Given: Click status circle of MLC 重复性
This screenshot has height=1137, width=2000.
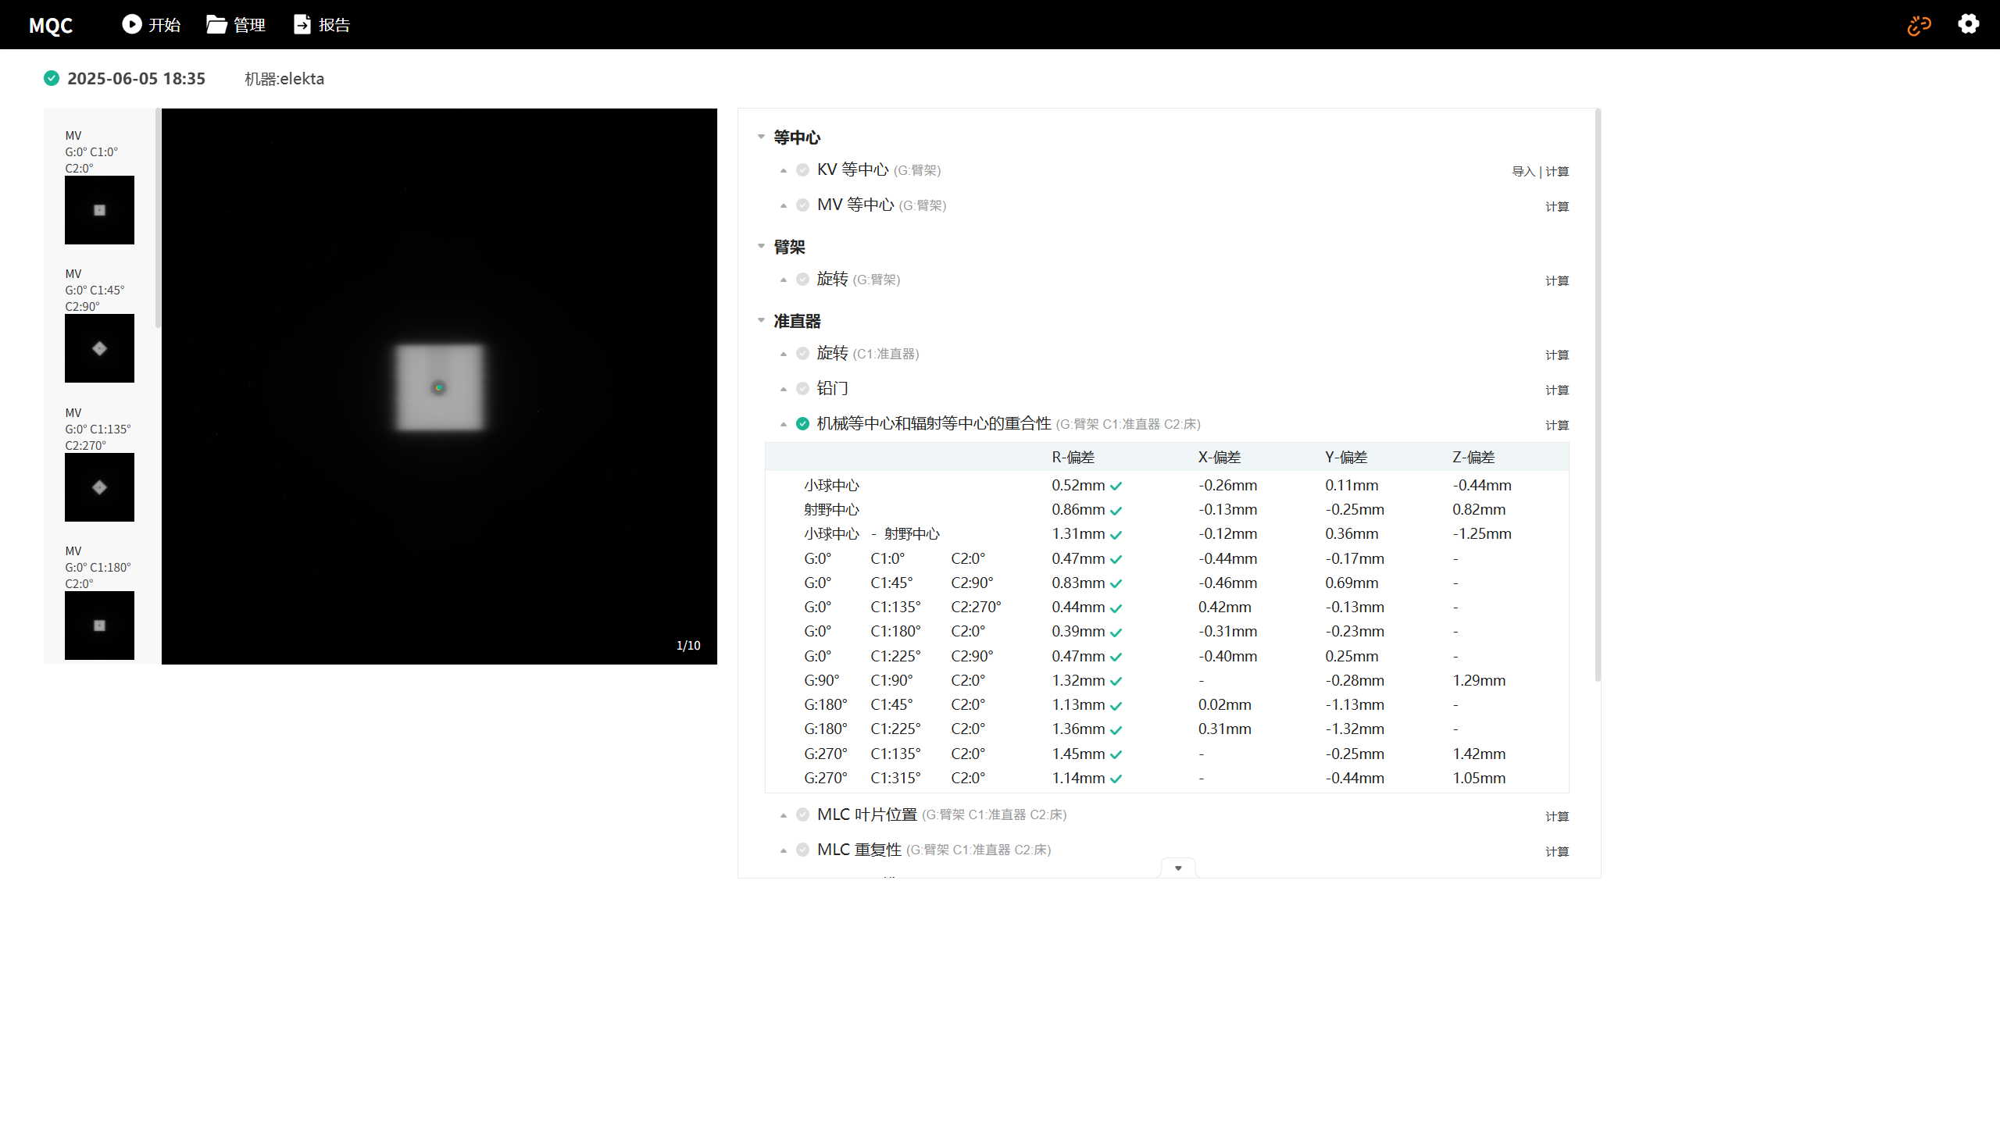Looking at the screenshot, I should pos(802,850).
